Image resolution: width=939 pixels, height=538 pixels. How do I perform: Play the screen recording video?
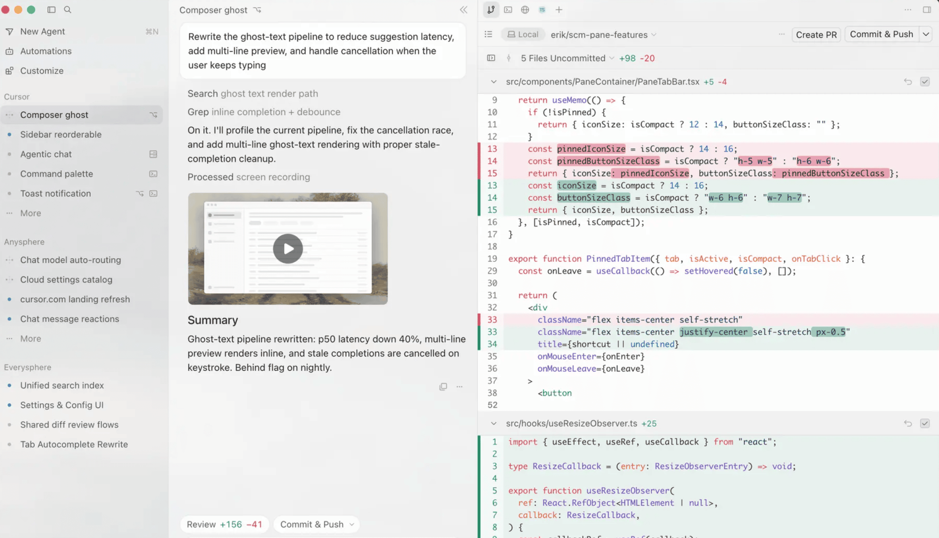288,249
